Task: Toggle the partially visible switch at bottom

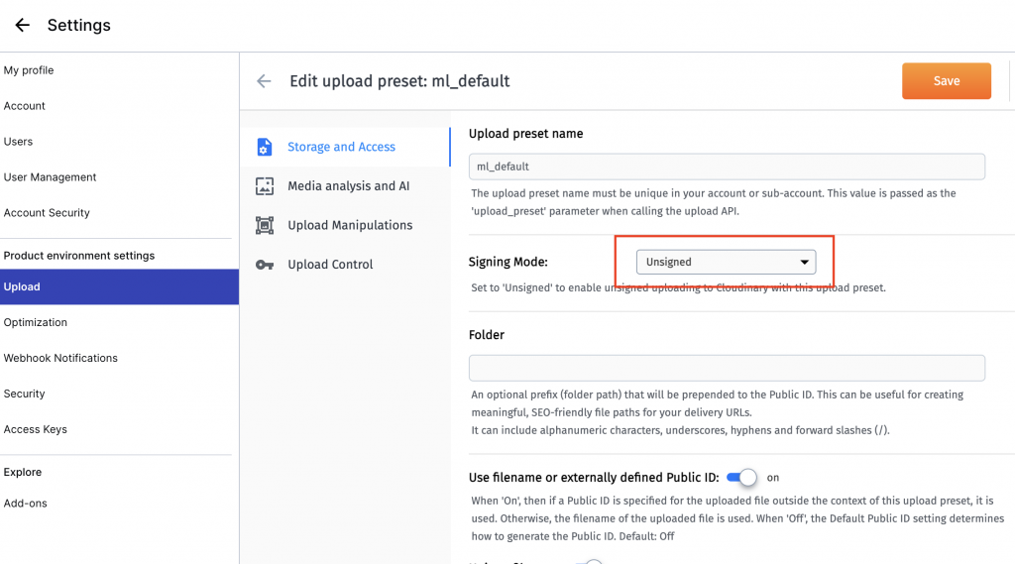Action: point(589,561)
